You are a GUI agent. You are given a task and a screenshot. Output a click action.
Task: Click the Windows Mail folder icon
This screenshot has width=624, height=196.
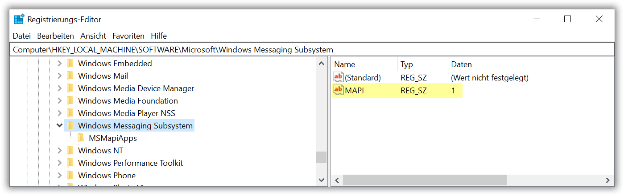[x=70, y=76]
